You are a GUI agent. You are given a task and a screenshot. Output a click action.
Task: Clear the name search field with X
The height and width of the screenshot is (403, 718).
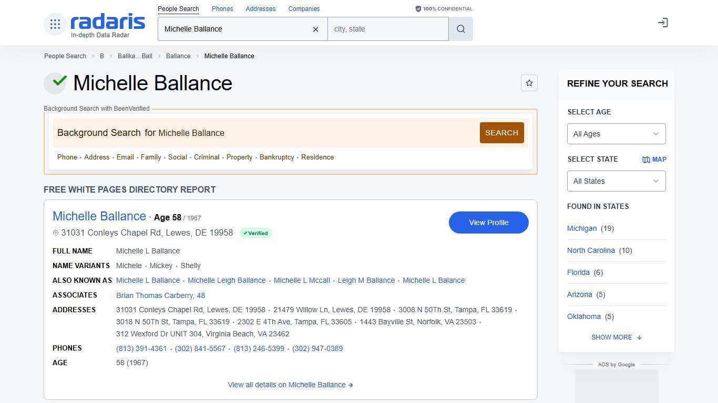coord(315,29)
